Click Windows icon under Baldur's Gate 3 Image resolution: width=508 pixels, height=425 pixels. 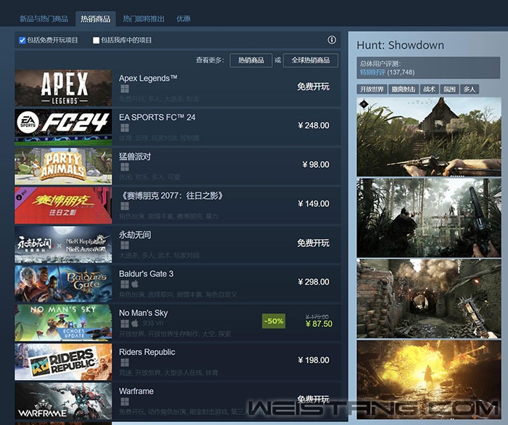pos(124,284)
